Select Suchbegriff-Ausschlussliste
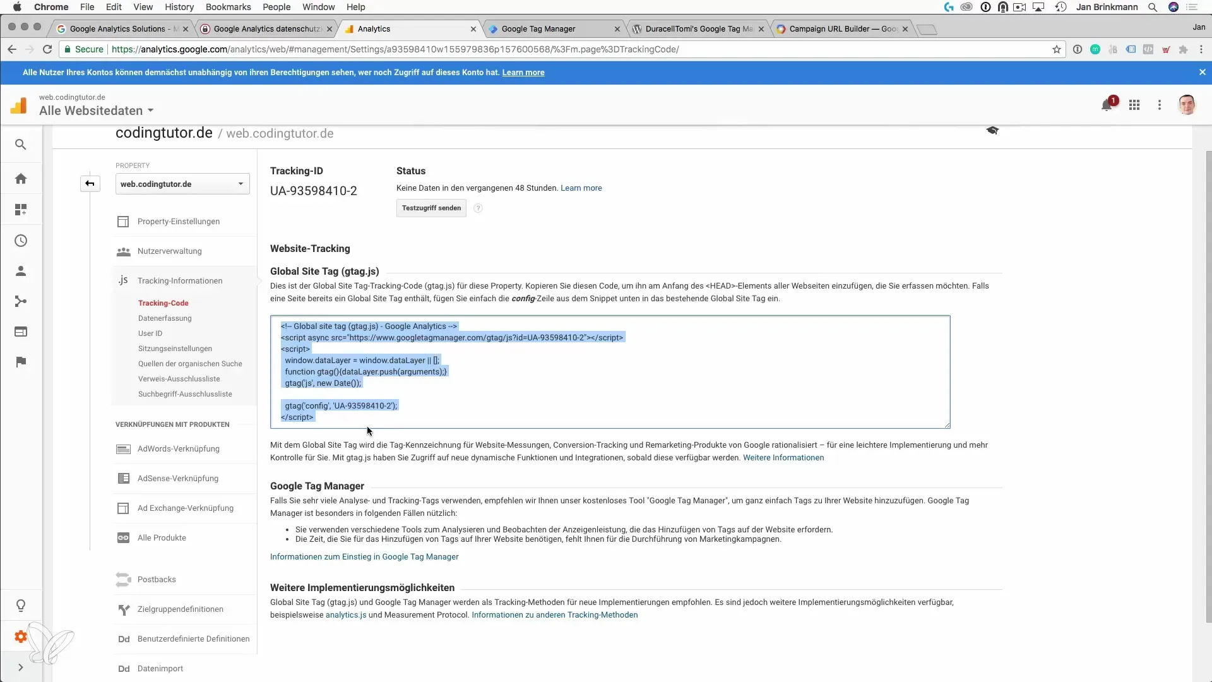This screenshot has width=1212, height=682. pos(185,394)
